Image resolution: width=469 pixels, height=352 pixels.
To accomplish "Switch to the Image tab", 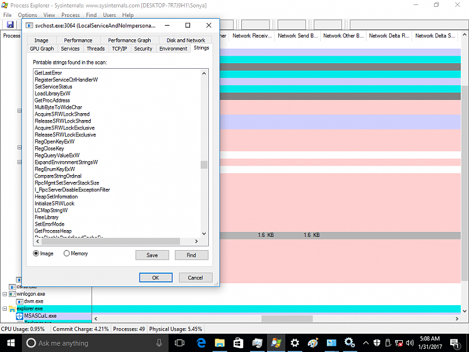I will pyautogui.click(x=41, y=41).
